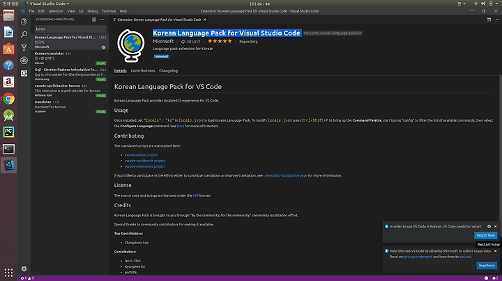Image resolution: width=502 pixels, height=281 pixels.
Task: Open the notifications bell in status bar
Action: click(495, 278)
